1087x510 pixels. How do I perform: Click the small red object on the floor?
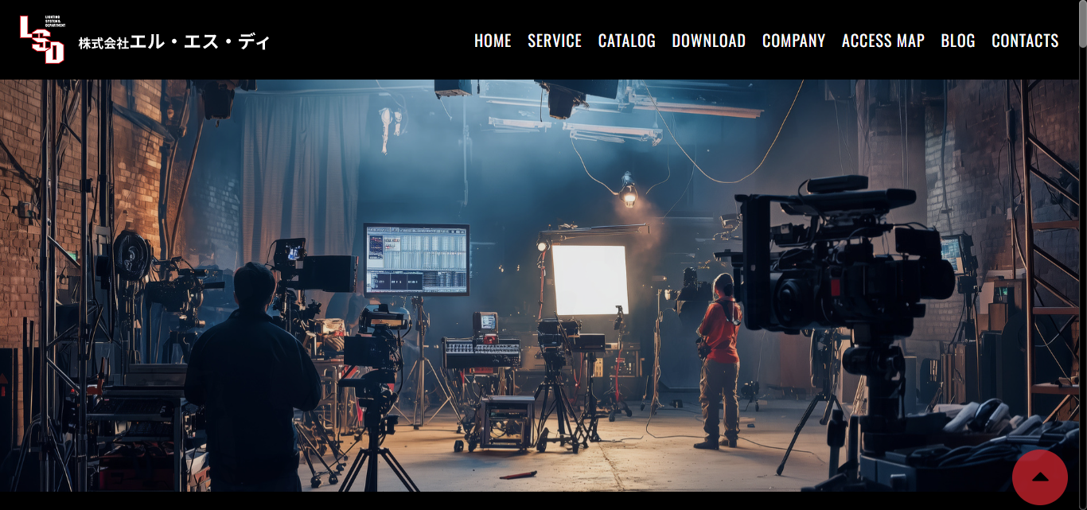[x=517, y=475]
